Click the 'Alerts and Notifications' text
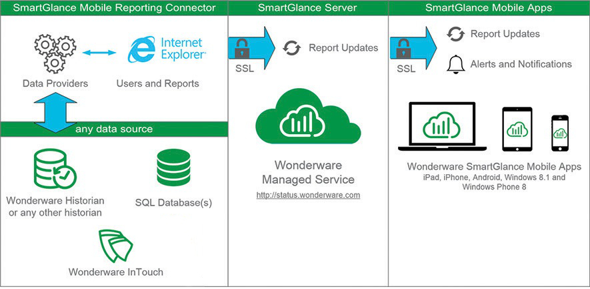This screenshot has height=289, width=590. pos(521,64)
